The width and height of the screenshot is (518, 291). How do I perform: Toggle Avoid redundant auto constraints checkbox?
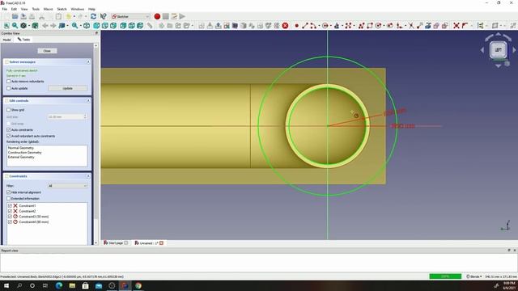click(x=9, y=136)
